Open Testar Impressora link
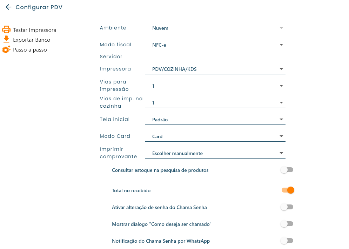Image resolution: width=349 pixels, height=249 pixels. tap(34, 30)
